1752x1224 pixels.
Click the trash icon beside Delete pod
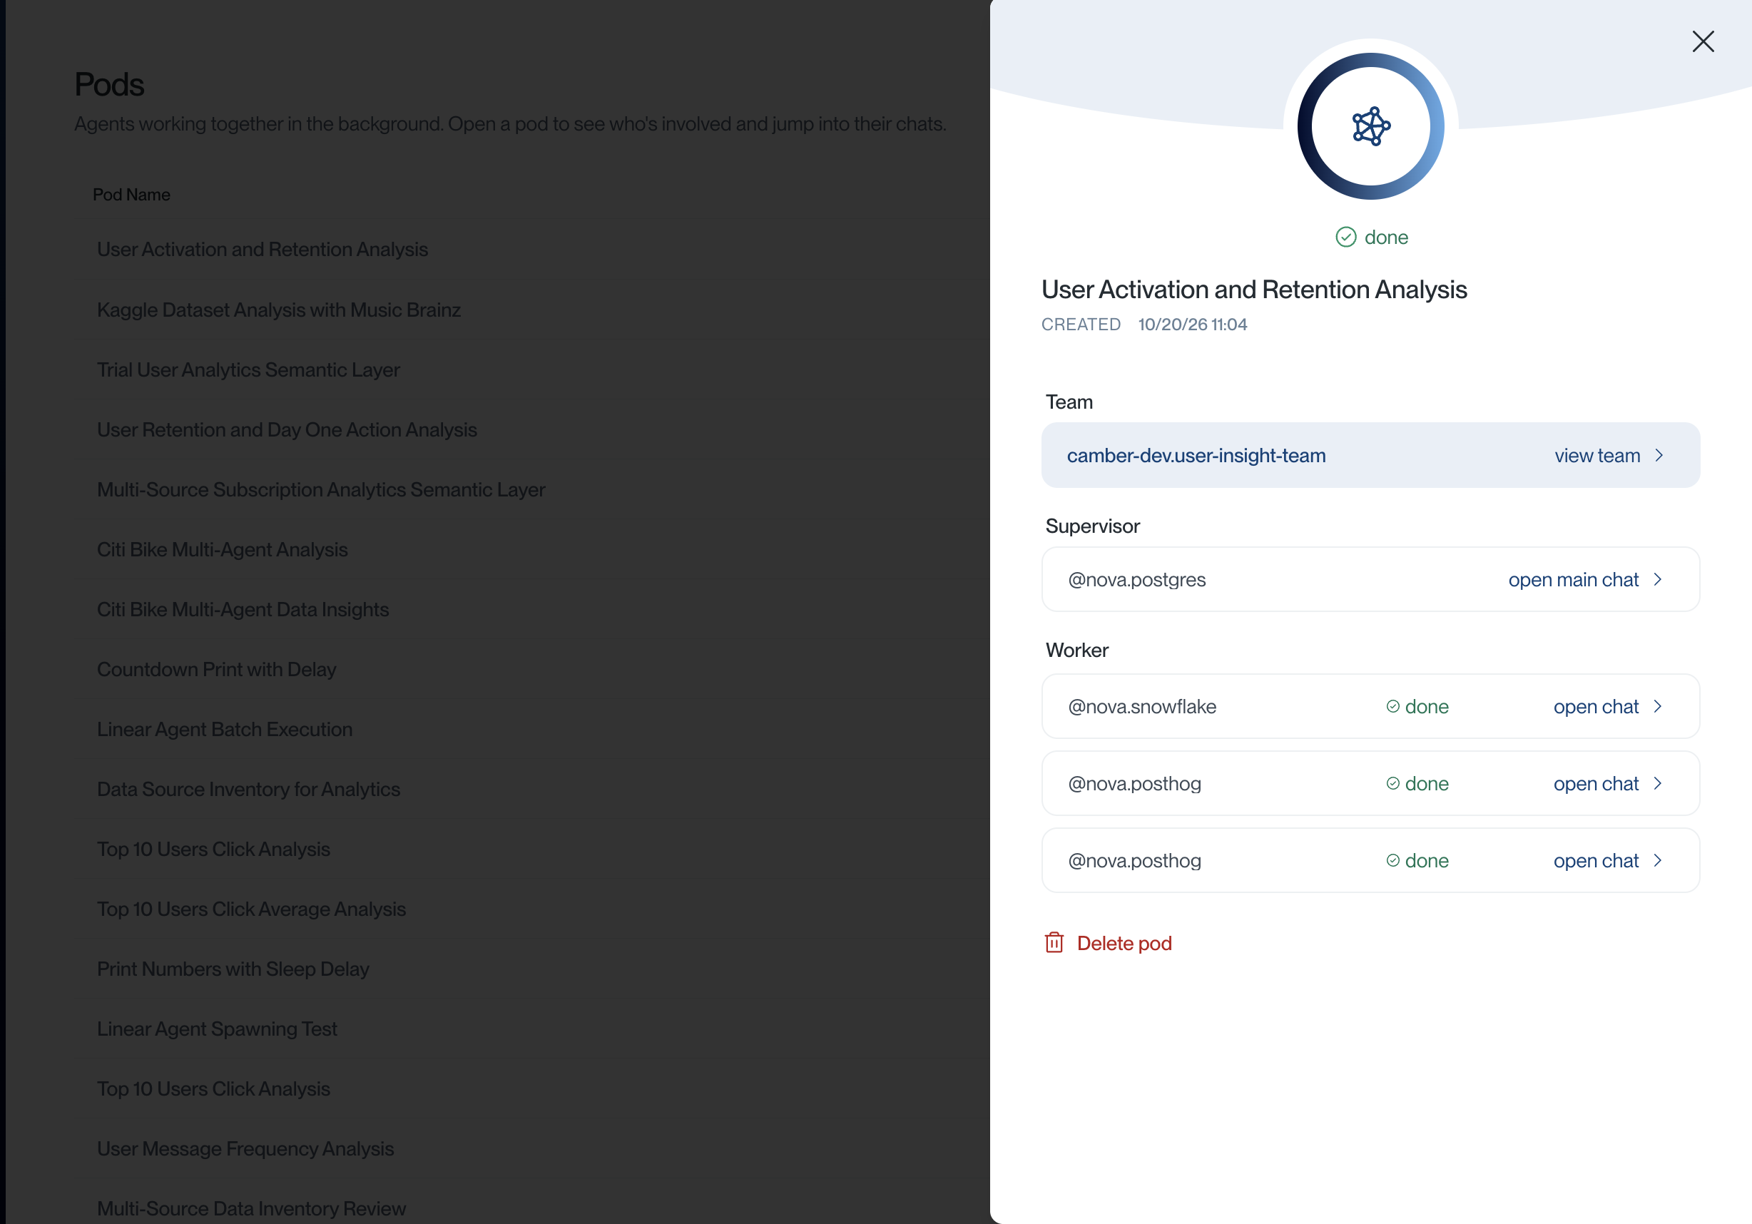click(1054, 942)
